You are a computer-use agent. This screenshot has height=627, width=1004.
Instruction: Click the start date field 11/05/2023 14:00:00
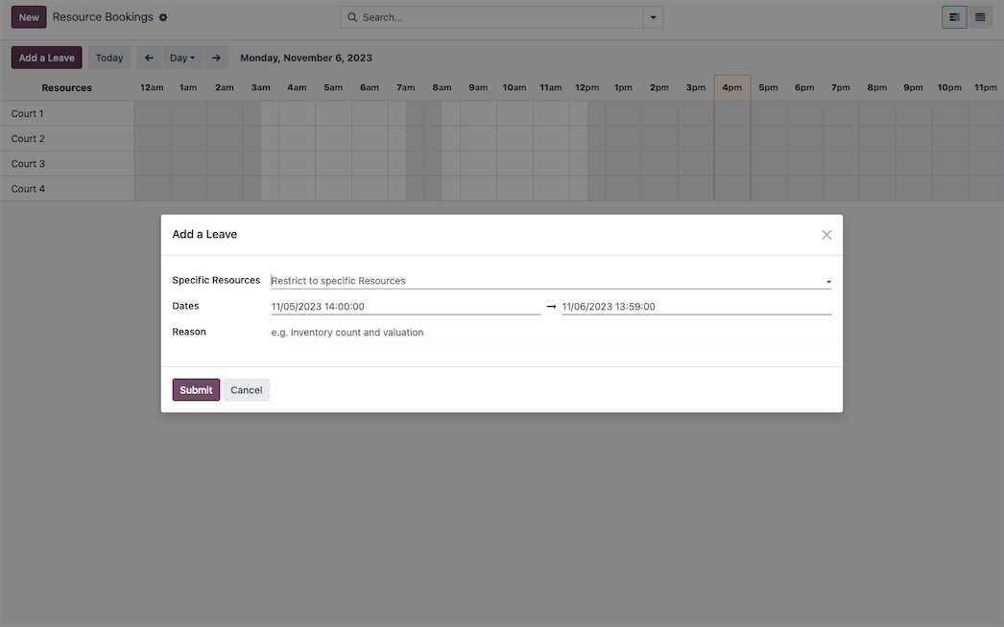pos(405,307)
